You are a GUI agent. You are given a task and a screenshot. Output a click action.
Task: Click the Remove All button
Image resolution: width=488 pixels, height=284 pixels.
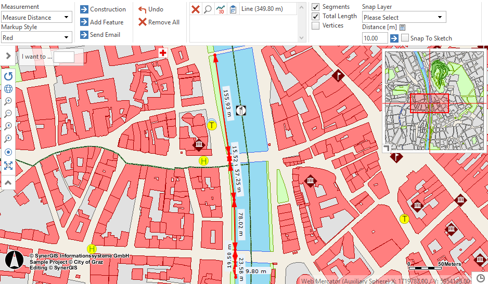click(x=159, y=22)
